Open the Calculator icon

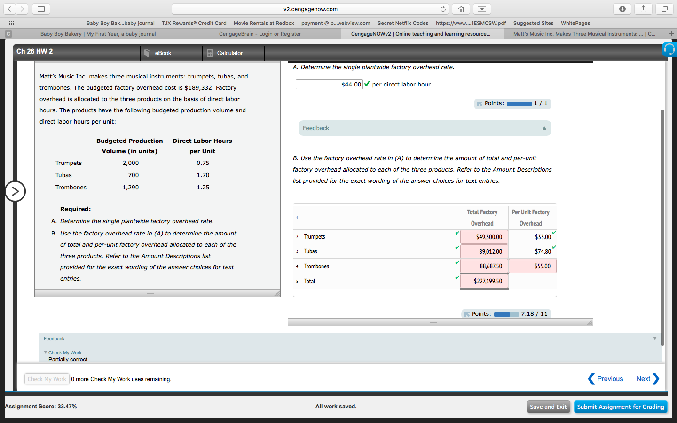(210, 53)
